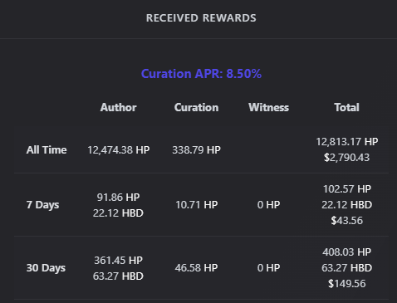Click 7 Days witness 0 HP value
The height and width of the screenshot is (303, 397).
point(268,205)
